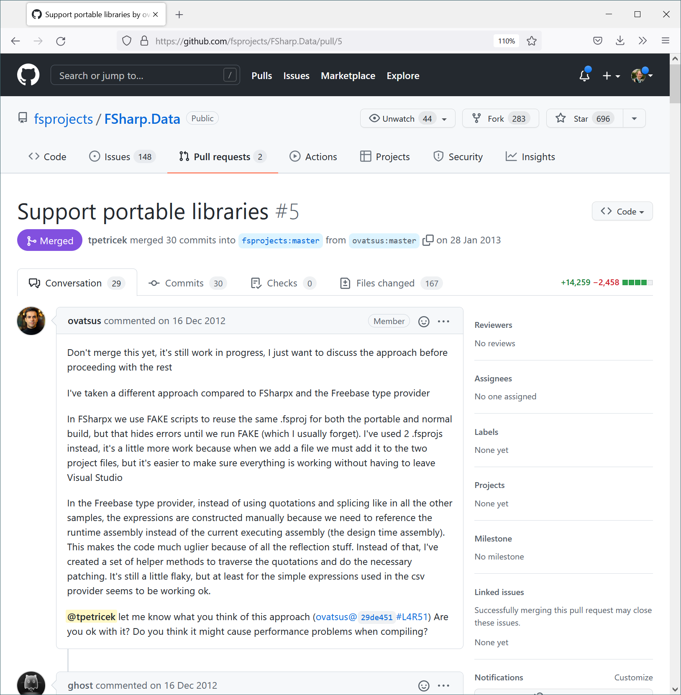Expand the Code dropdown beside the title
The height and width of the screenshot is (695, 681).
click(x=622, y=212)
